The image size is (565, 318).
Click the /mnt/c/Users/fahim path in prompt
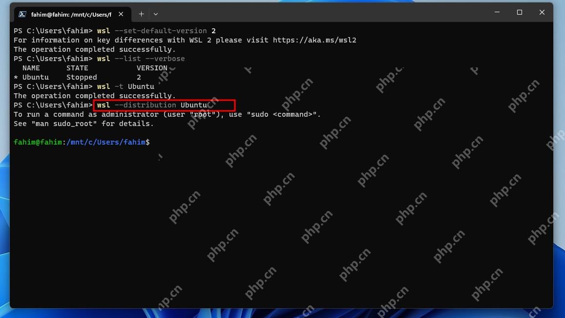106,142
